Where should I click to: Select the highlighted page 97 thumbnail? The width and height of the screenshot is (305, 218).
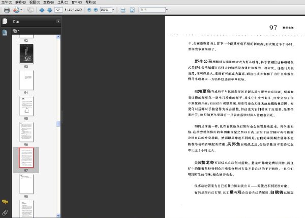26,158
